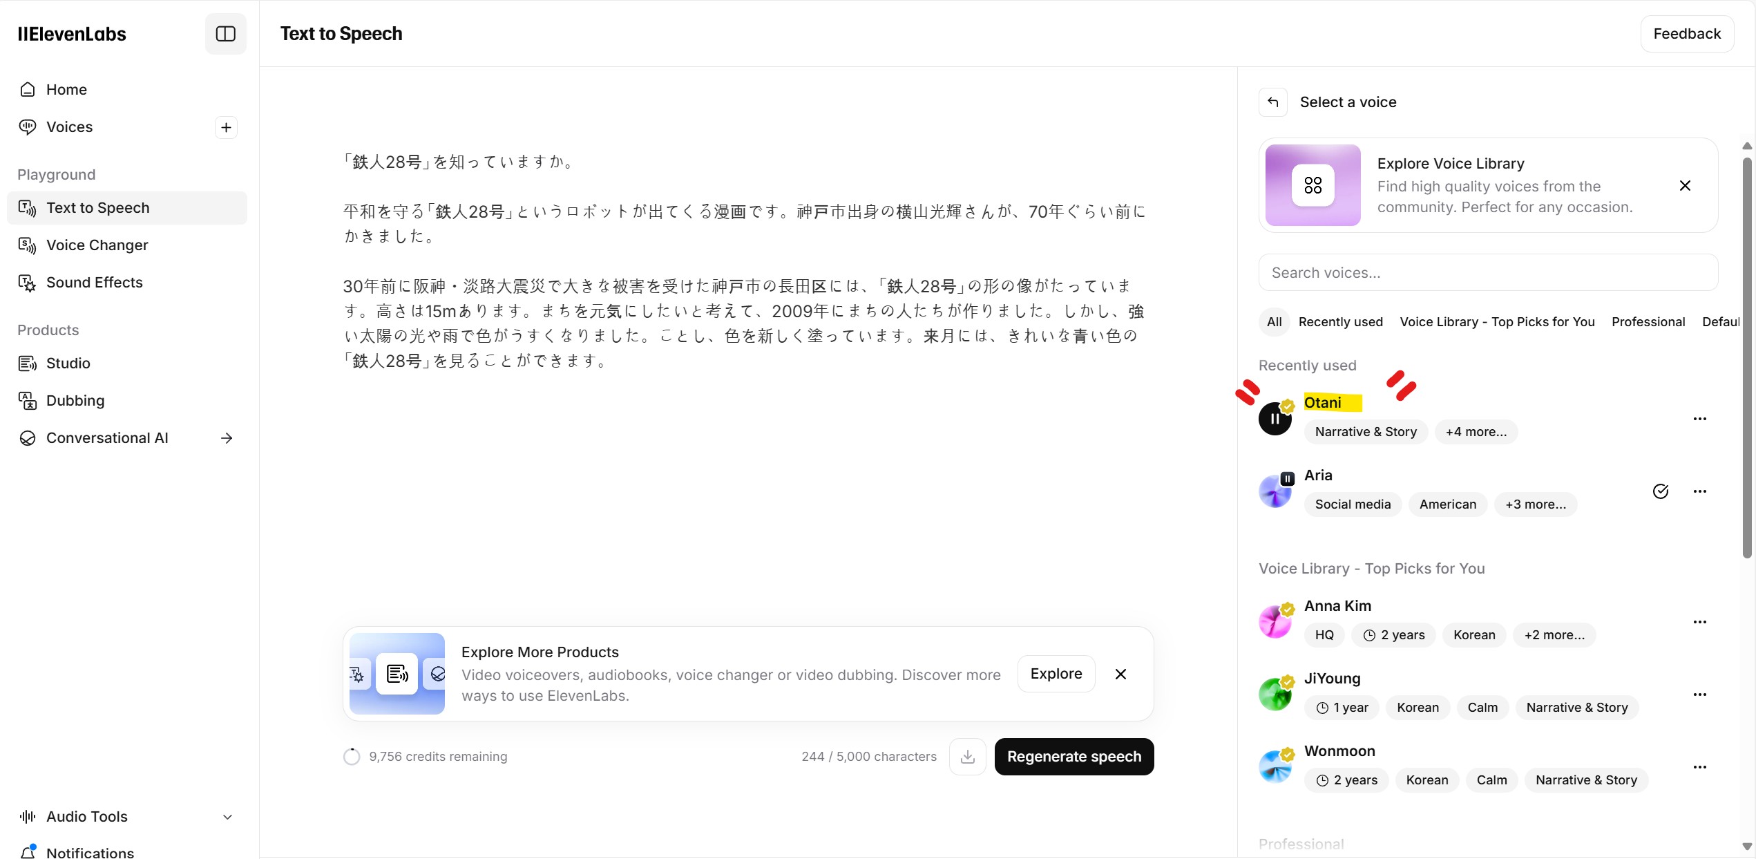Screen dimensions: 1756x859
Task: Open more options for Wonmoon
Action: (1699, 767)
